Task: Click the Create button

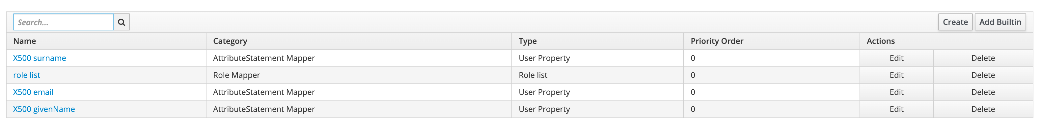Action: [955, 22]
